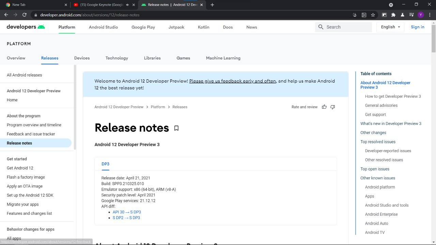Screen dimensions: 436x245
Task: Open Program overview and timeline
Action: 34,125
